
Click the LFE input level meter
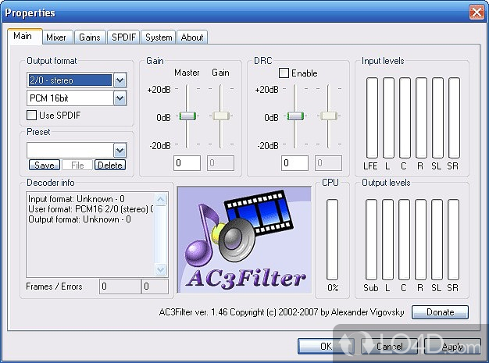coord(372,118)
